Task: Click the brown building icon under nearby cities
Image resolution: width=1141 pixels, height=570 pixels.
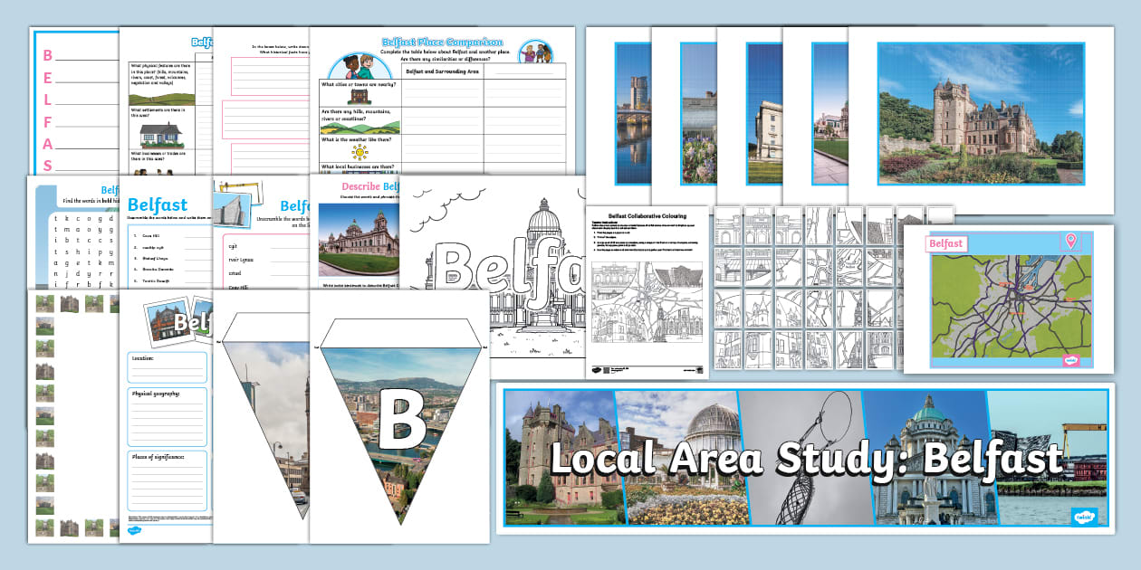Action: pos(360,95)
